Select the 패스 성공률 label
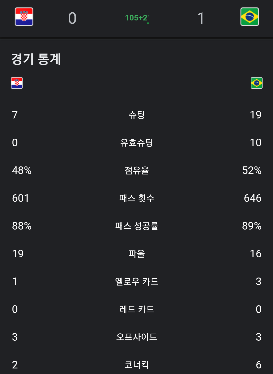 [x=136, y=226]
